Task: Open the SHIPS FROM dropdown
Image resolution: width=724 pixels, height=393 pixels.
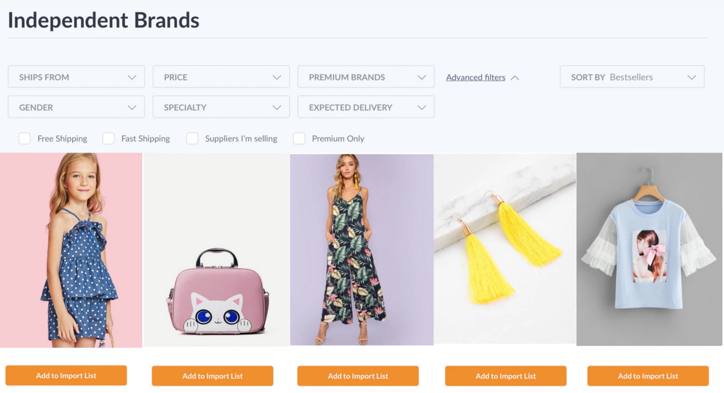Action: [76, 77]
